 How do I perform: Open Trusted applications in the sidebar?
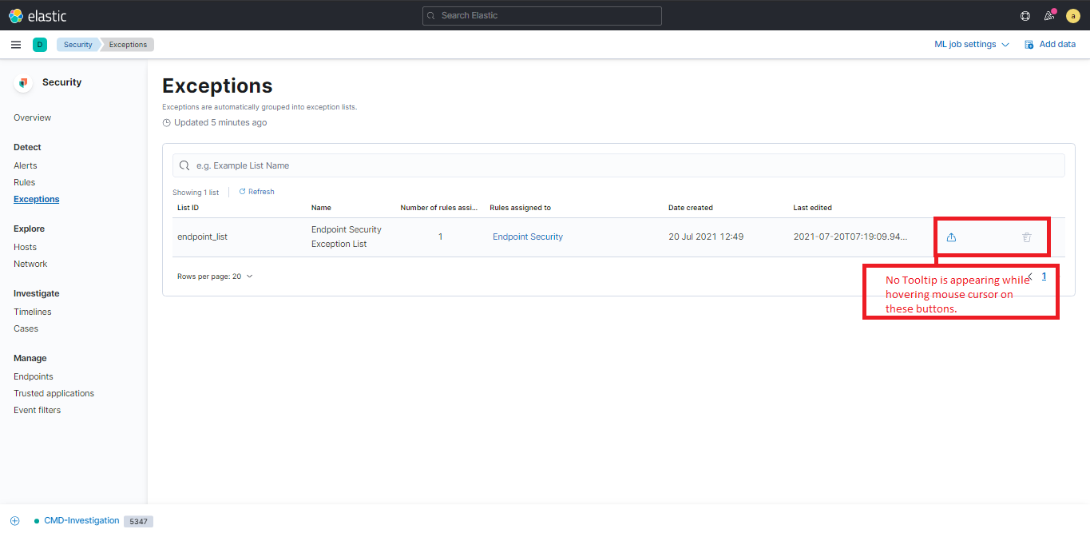click(54, 393)
